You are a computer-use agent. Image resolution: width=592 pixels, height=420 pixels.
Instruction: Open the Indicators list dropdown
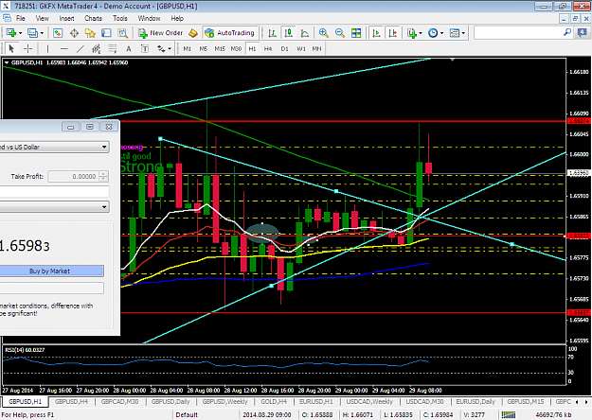415,33
